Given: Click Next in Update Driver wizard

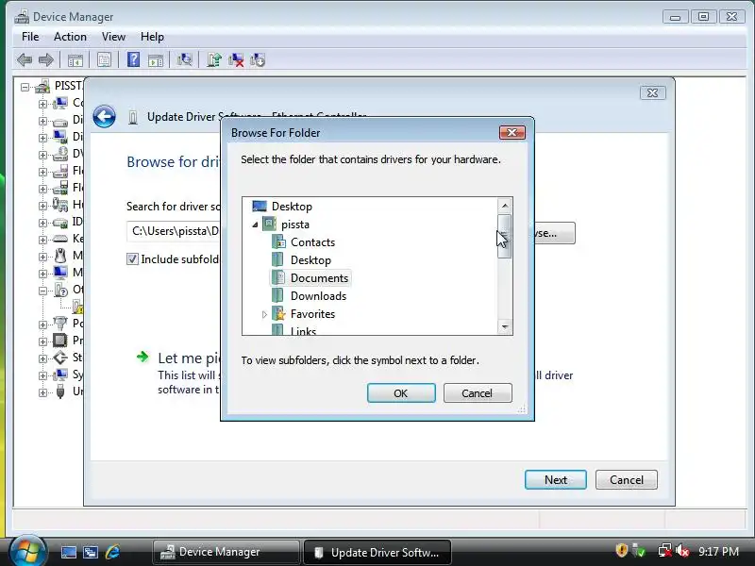Looking at the screenshot, I should [x=556, y=480].
